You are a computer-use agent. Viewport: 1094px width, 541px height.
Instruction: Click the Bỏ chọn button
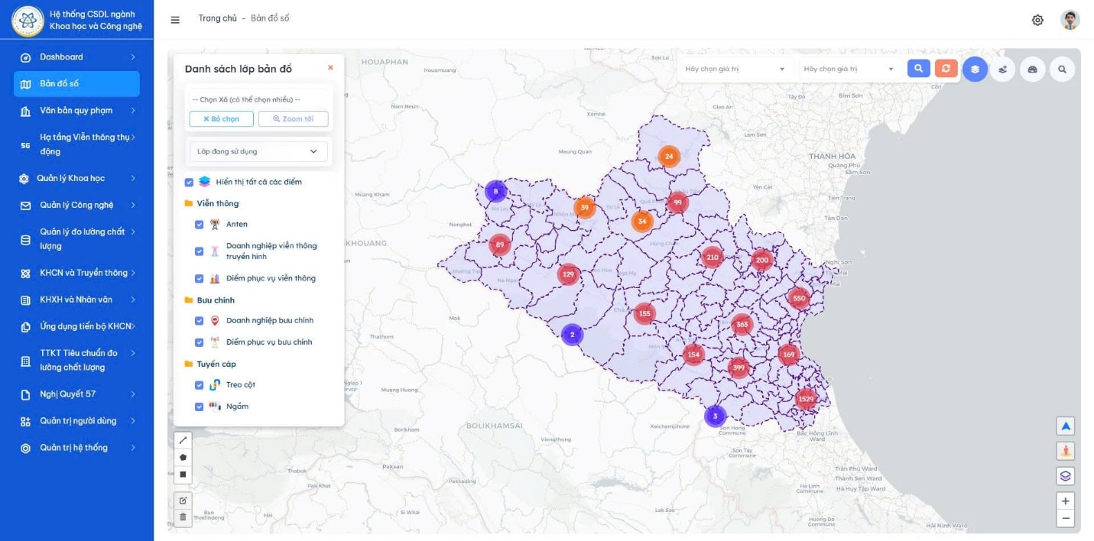point(221,119)
